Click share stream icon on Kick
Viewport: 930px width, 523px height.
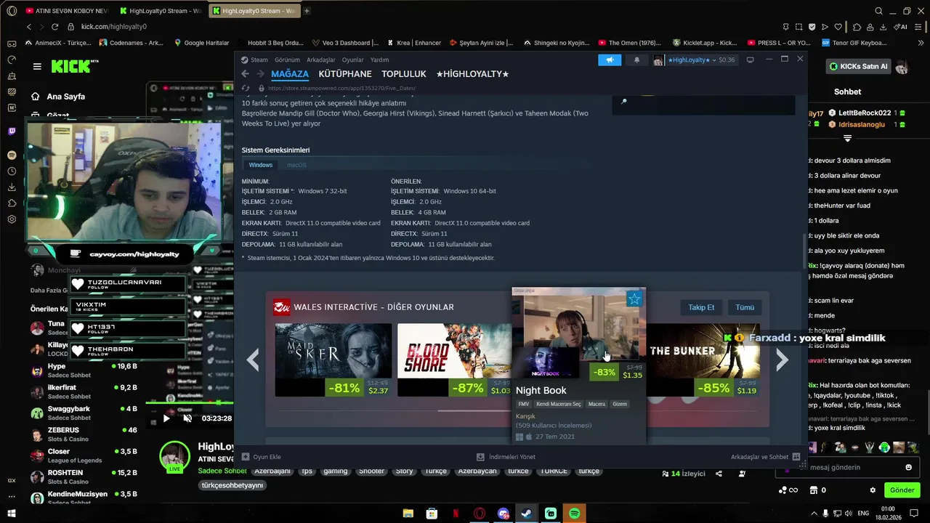(x=719, y=474)
